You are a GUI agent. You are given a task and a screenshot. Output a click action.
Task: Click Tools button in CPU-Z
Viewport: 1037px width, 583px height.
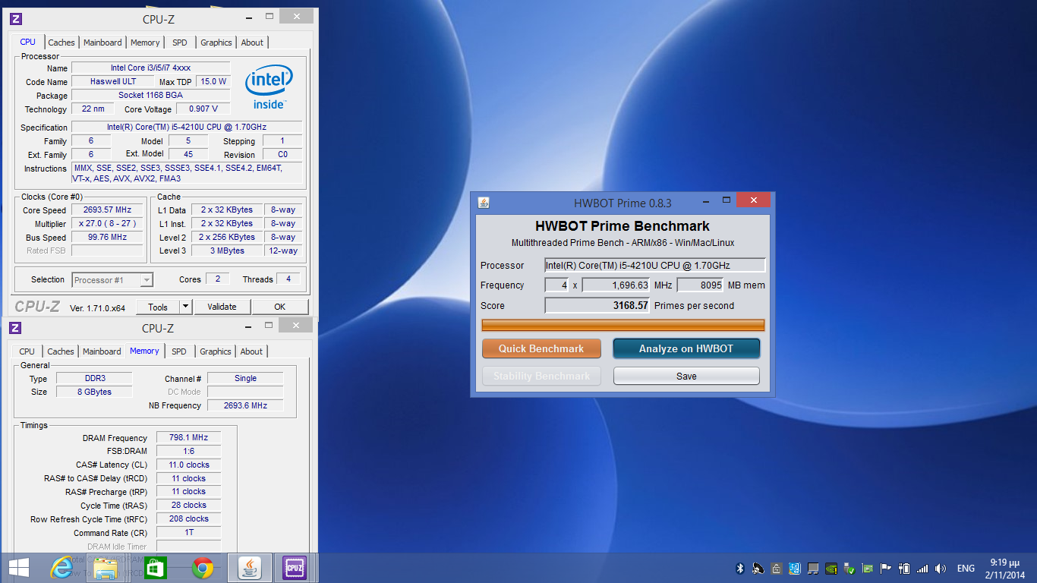158,307
